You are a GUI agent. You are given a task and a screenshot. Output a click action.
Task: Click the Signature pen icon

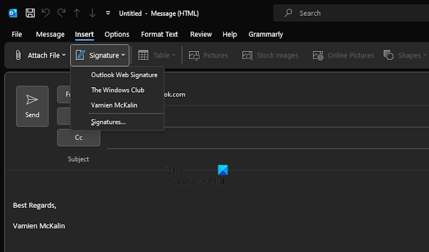click(80, 55)
